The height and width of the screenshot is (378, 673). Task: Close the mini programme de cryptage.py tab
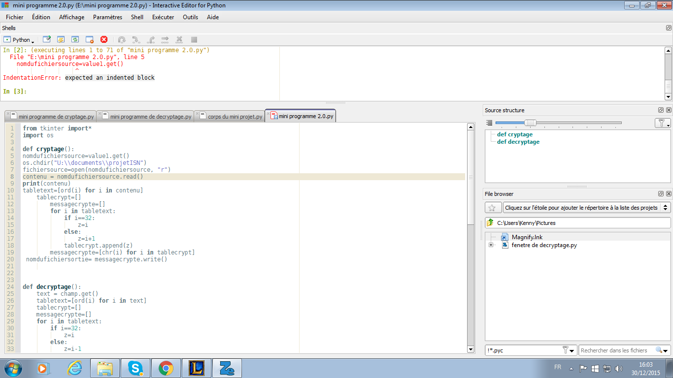8,114
